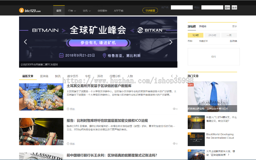Open the BlockWorld DAS hot article thumbnail
The image size is (256, 160).
[196, 139]
